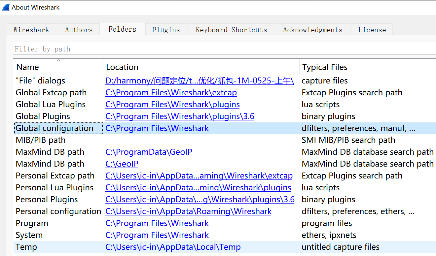Open Personal Plugins 3.6 folder link

[x=200, y=200]
